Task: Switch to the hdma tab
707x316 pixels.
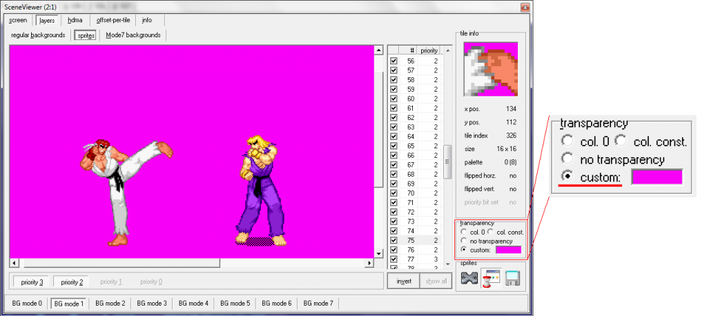Action: pos(75,20)
